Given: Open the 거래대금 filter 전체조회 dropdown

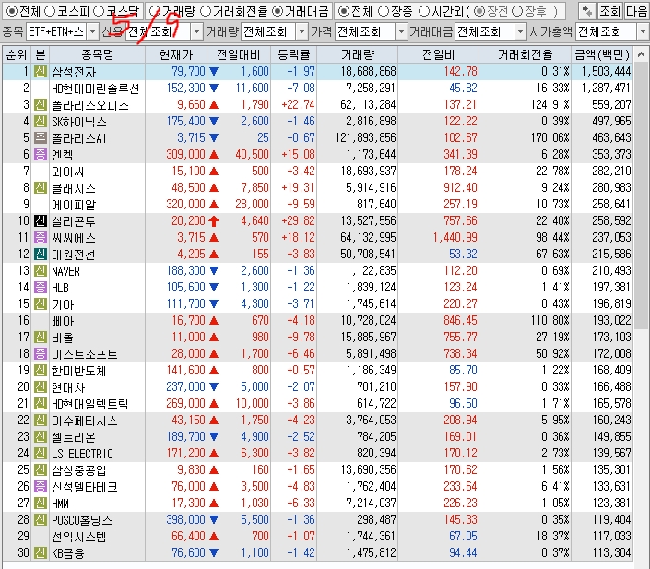Looking at the screenshot, I should 520,31.
